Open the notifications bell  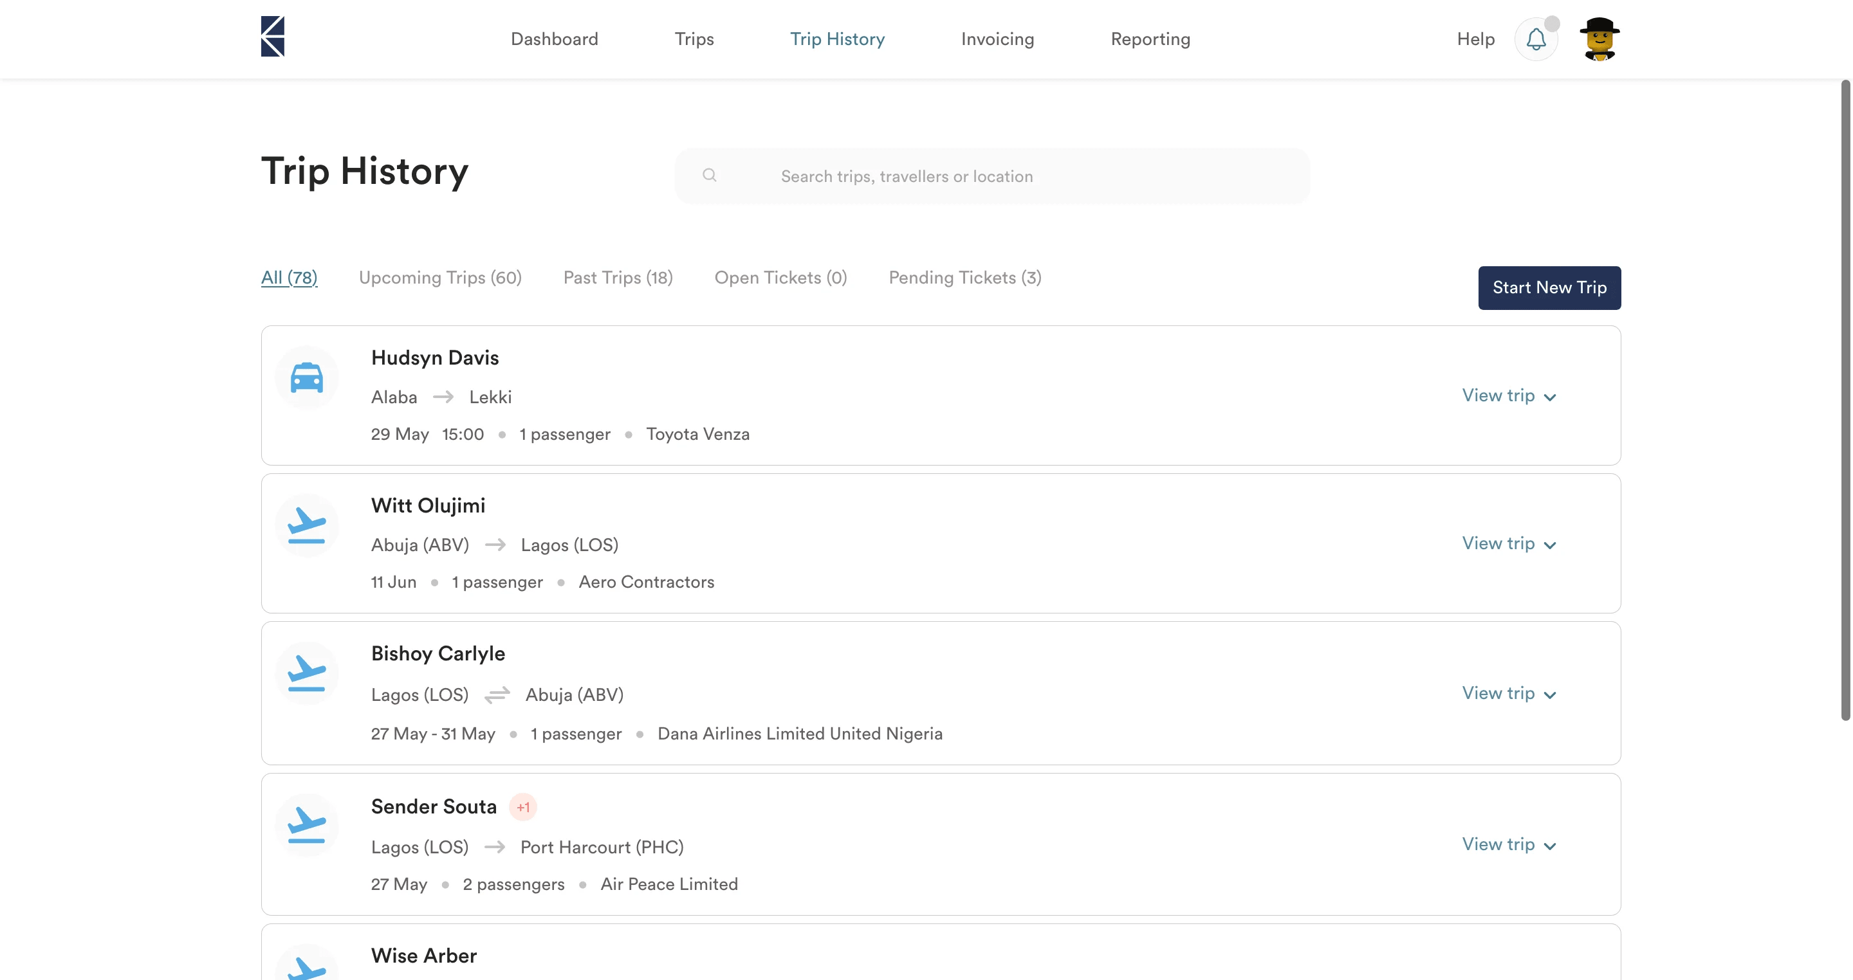coord(1536,39)
